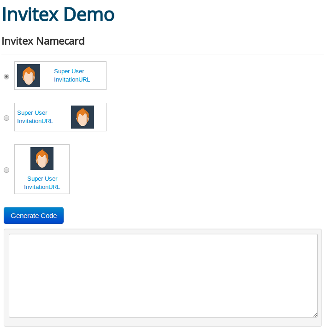Open Super User link in first namecard

tap(69, 71)
